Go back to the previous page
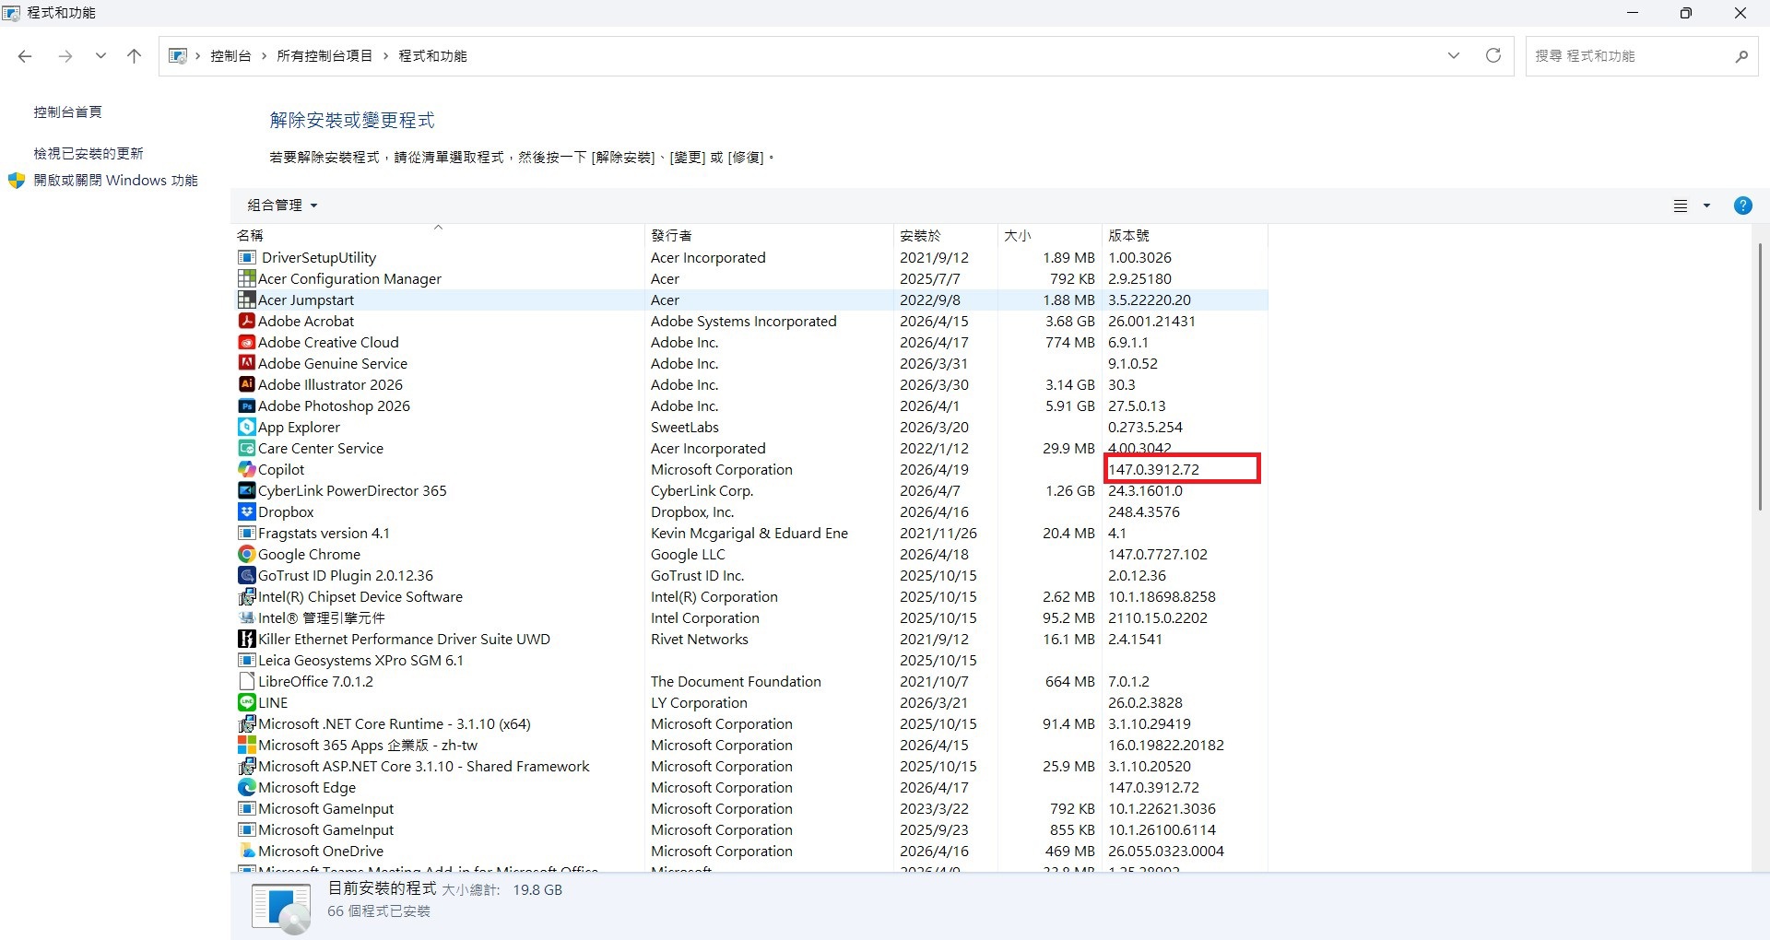 (25, 56)
